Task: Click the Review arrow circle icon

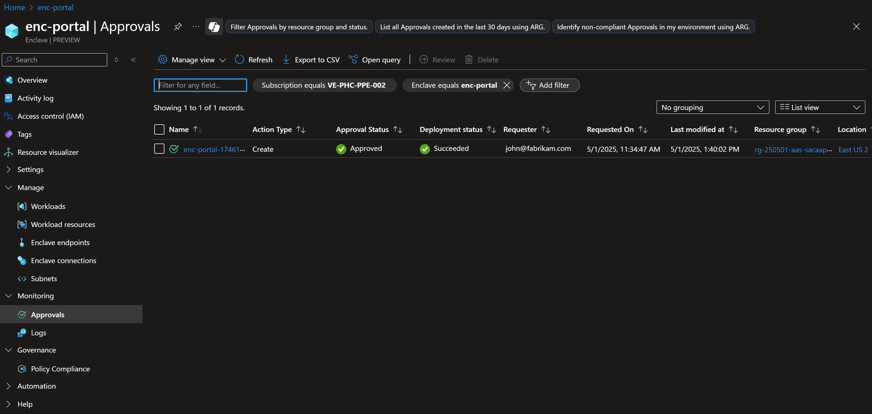Action: pyautogui.click(x=423, y=60)
